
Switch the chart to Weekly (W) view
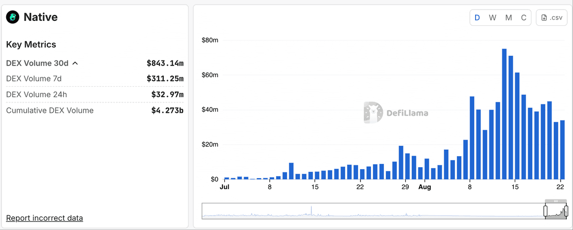pyautogui.click(x=492, y=18)
